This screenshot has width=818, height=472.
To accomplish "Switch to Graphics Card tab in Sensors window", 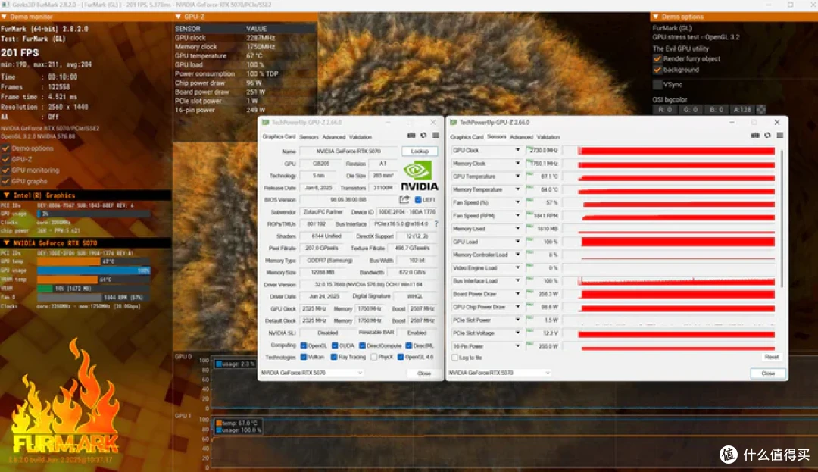I will pyautogui.click(x=467, y=137).
